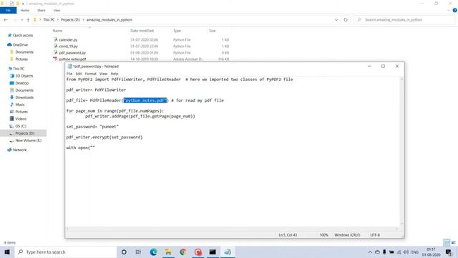This screenshot has width=458, height=258.
Task: Switch Explorer to details view layout icon
Action: point(447,242)
